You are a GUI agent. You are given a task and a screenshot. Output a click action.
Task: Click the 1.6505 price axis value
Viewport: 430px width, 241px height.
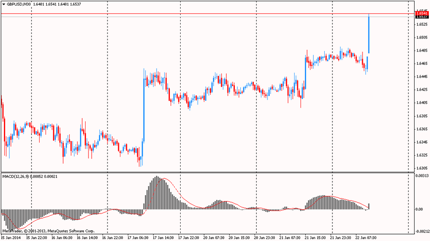[422, 37]
